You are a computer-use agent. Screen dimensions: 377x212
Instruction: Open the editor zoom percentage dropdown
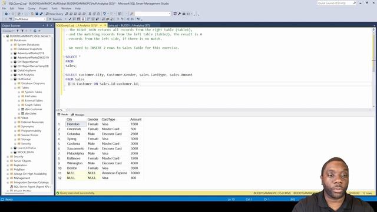point(67,110)
